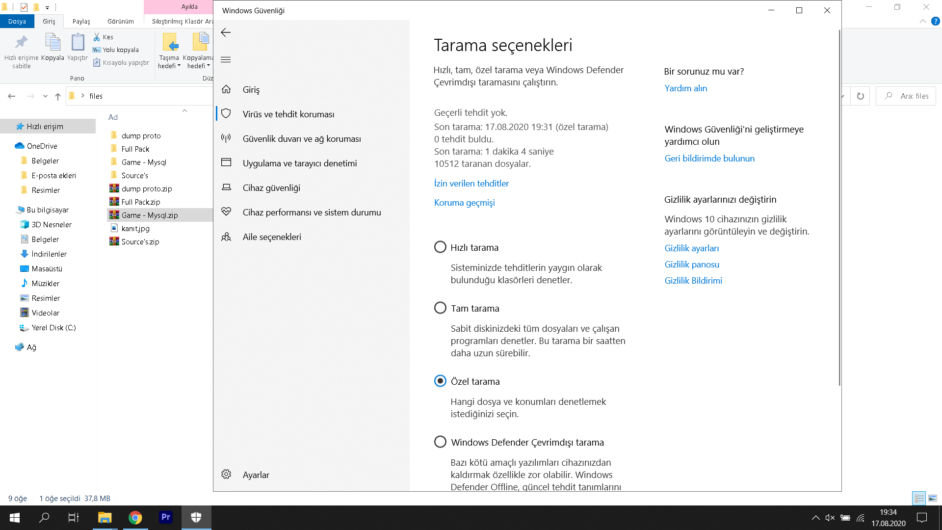Open the Yardım alın link
This screenshot has width=942, height=530.
685,88
